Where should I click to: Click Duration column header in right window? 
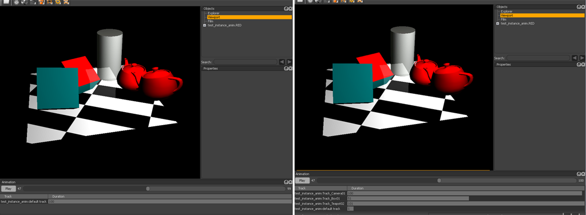(466, 188)
